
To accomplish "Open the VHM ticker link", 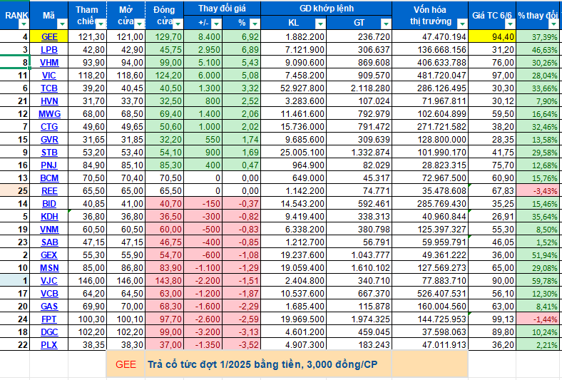I will tap(49, 63).
